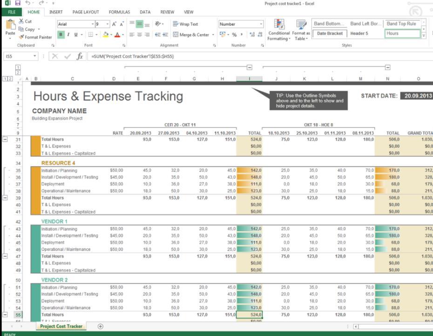Toggle Underline formatting
Image resolution: width=433 pixels, height=336 pixels.
click(x=76, y=34)
